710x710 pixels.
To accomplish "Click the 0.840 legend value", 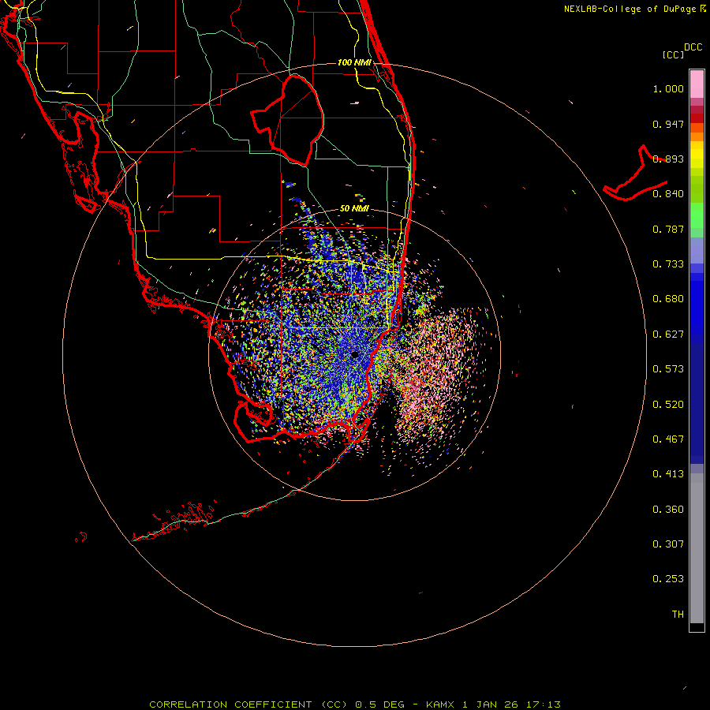I will pos(668,194).
